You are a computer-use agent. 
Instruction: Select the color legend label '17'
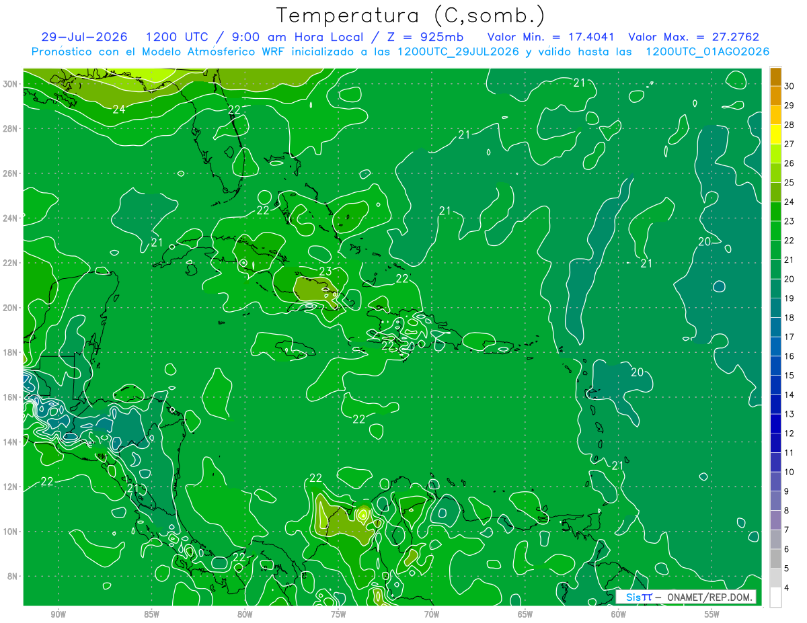[790, 337]
